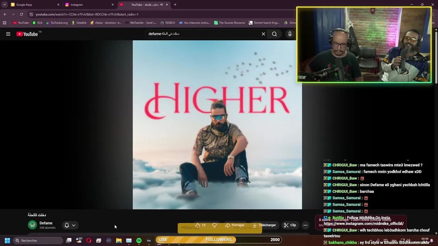Viewport: 438px width, 246px height.
Task: Open a new browser tab
Action: click(175, 5)
